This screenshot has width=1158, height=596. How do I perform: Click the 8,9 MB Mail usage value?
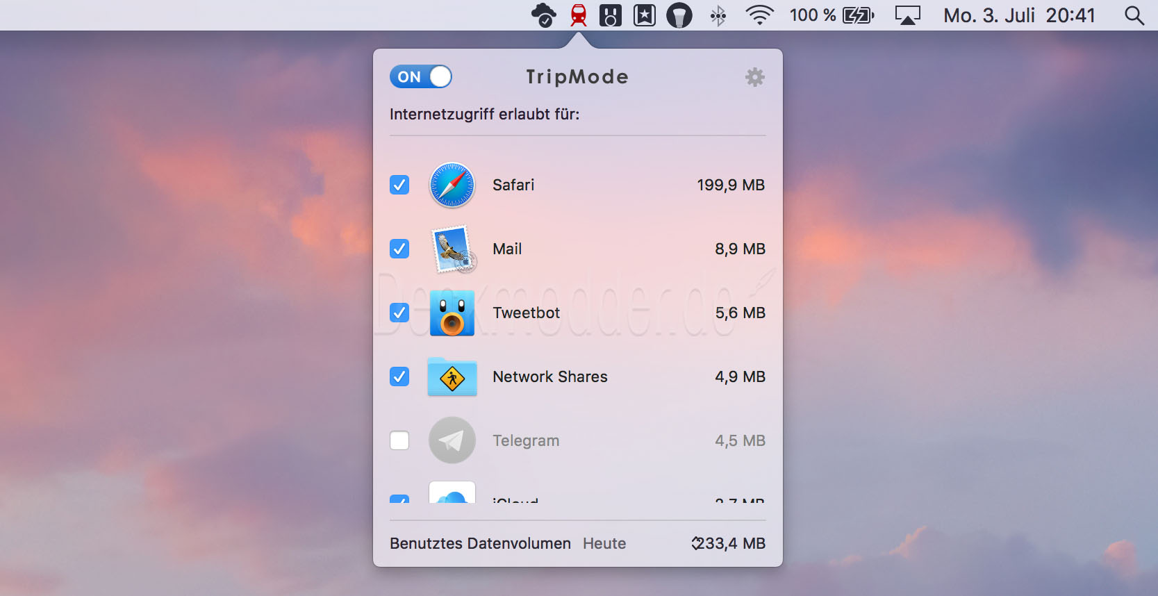coord(740,249)
